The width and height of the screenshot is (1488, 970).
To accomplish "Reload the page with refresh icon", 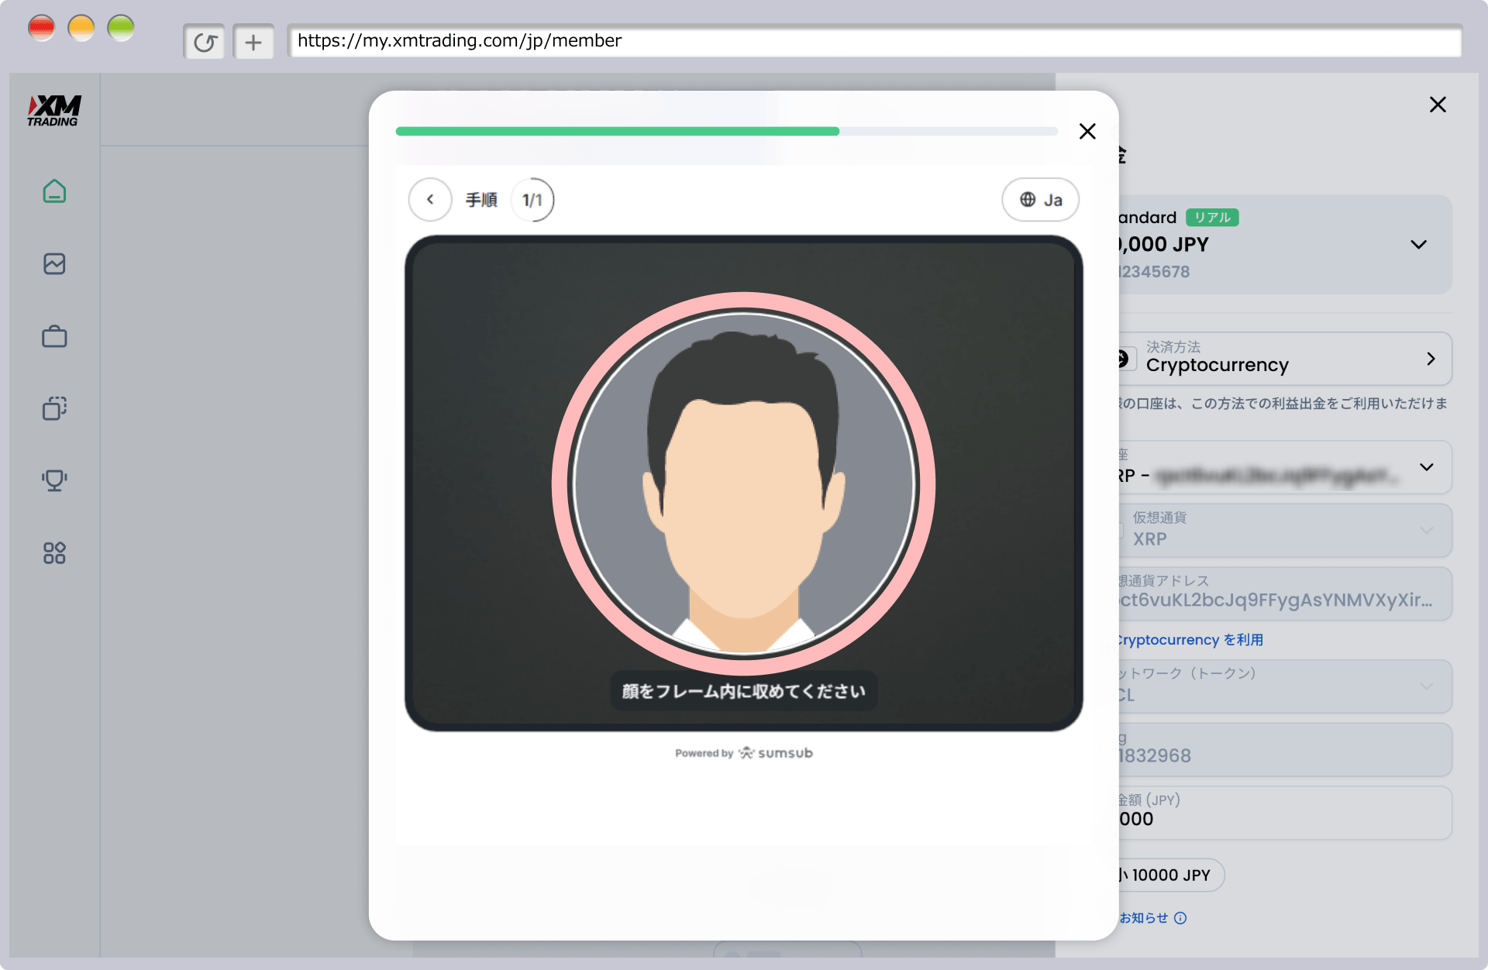I will point(205,42).
